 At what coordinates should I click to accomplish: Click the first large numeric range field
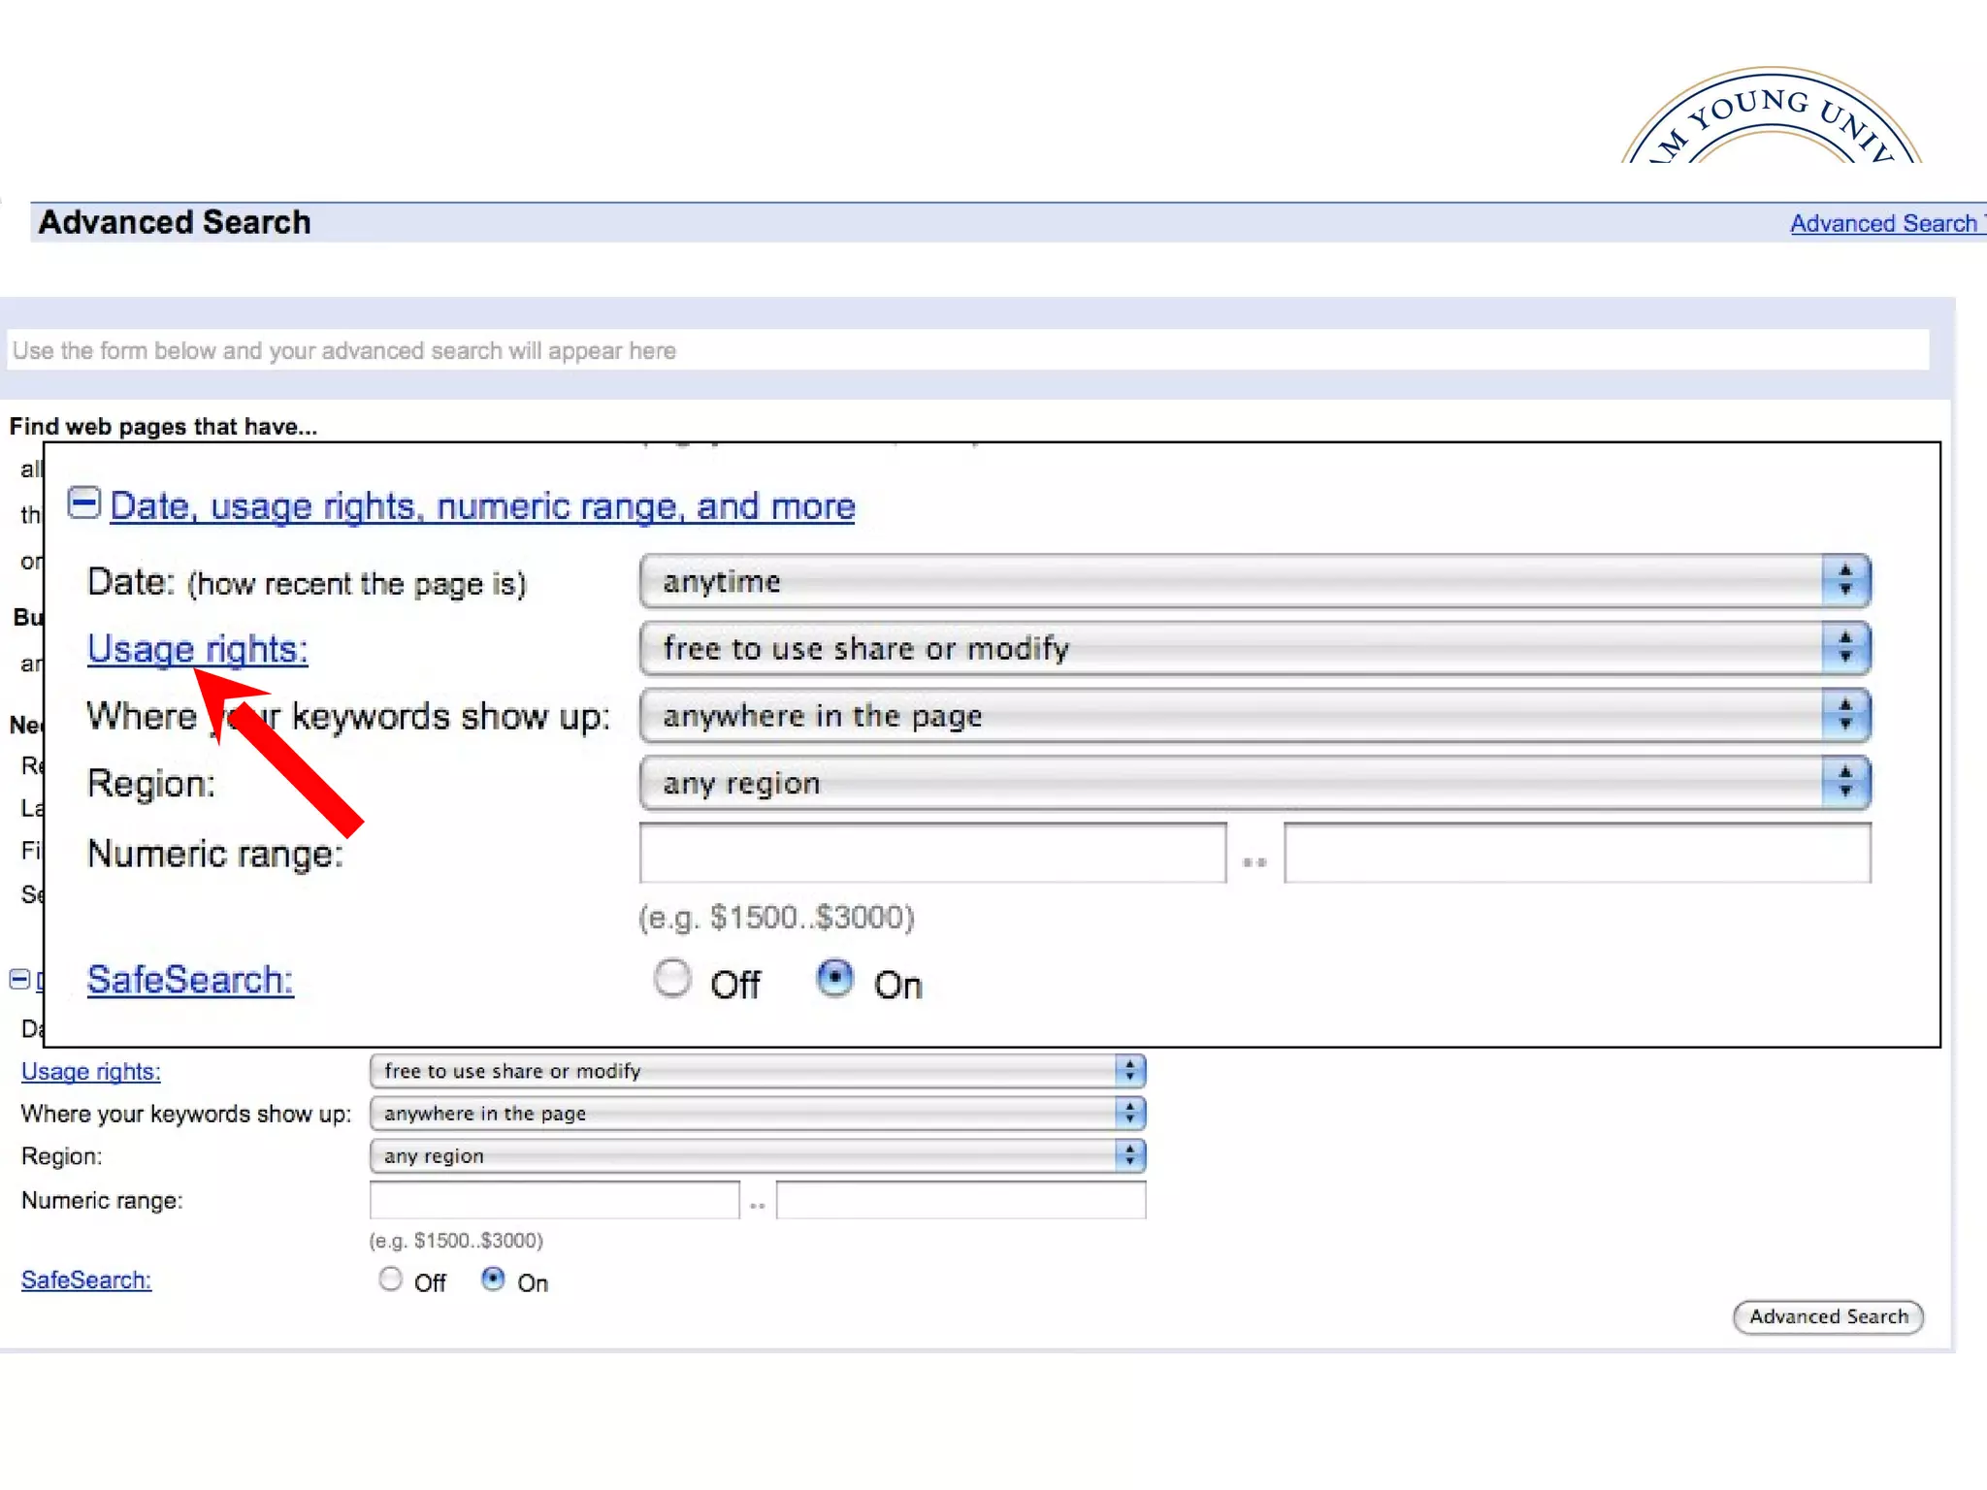932,853
